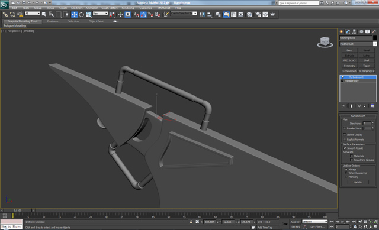Toggle TurboSmooth modifier lightbulb in stack
Viewport: 379px width, 230px height.
342,77
